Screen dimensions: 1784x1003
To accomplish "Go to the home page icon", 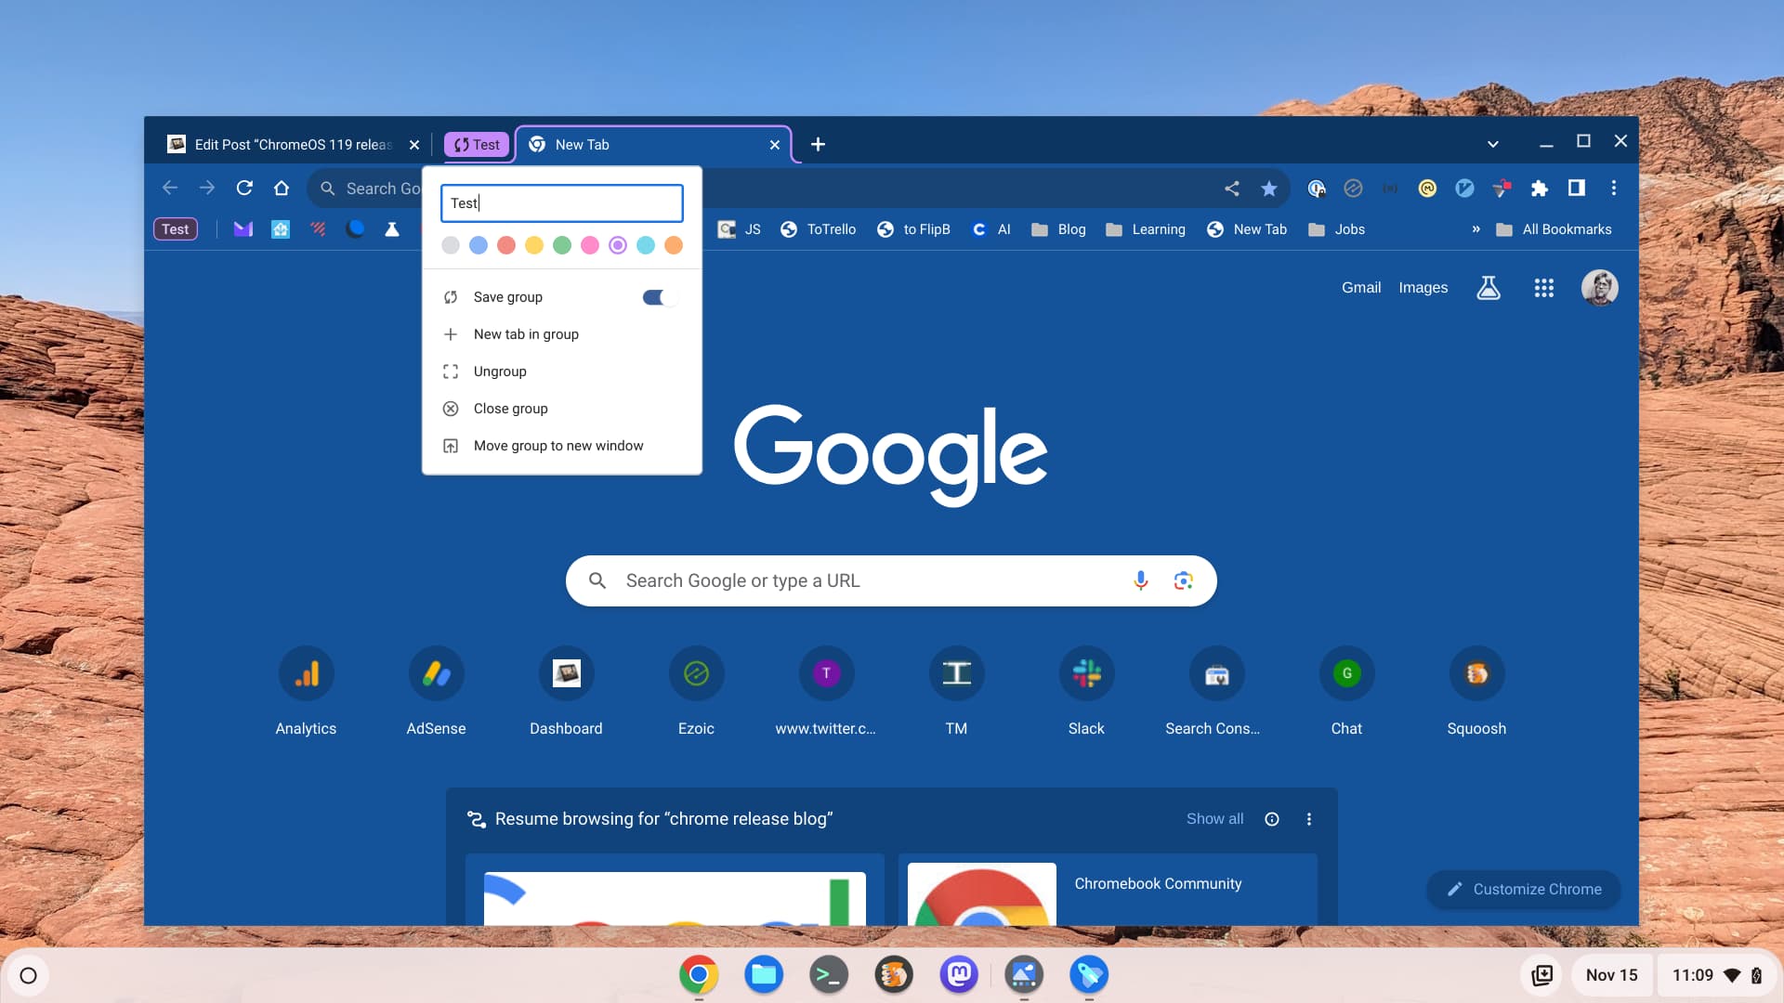I will click(282, 189).
